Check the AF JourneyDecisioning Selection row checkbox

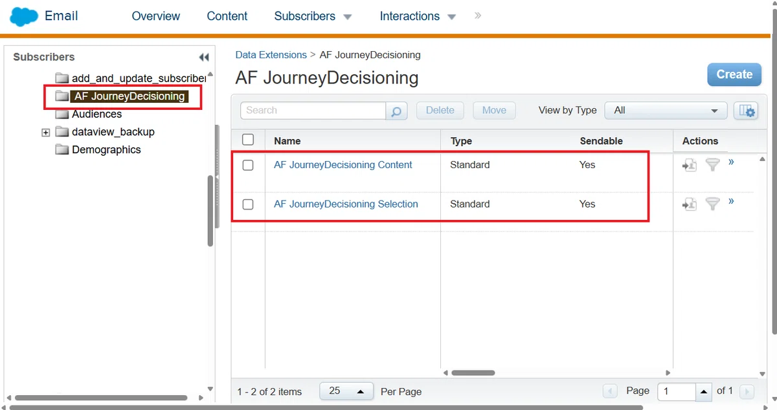coord(248,204)
